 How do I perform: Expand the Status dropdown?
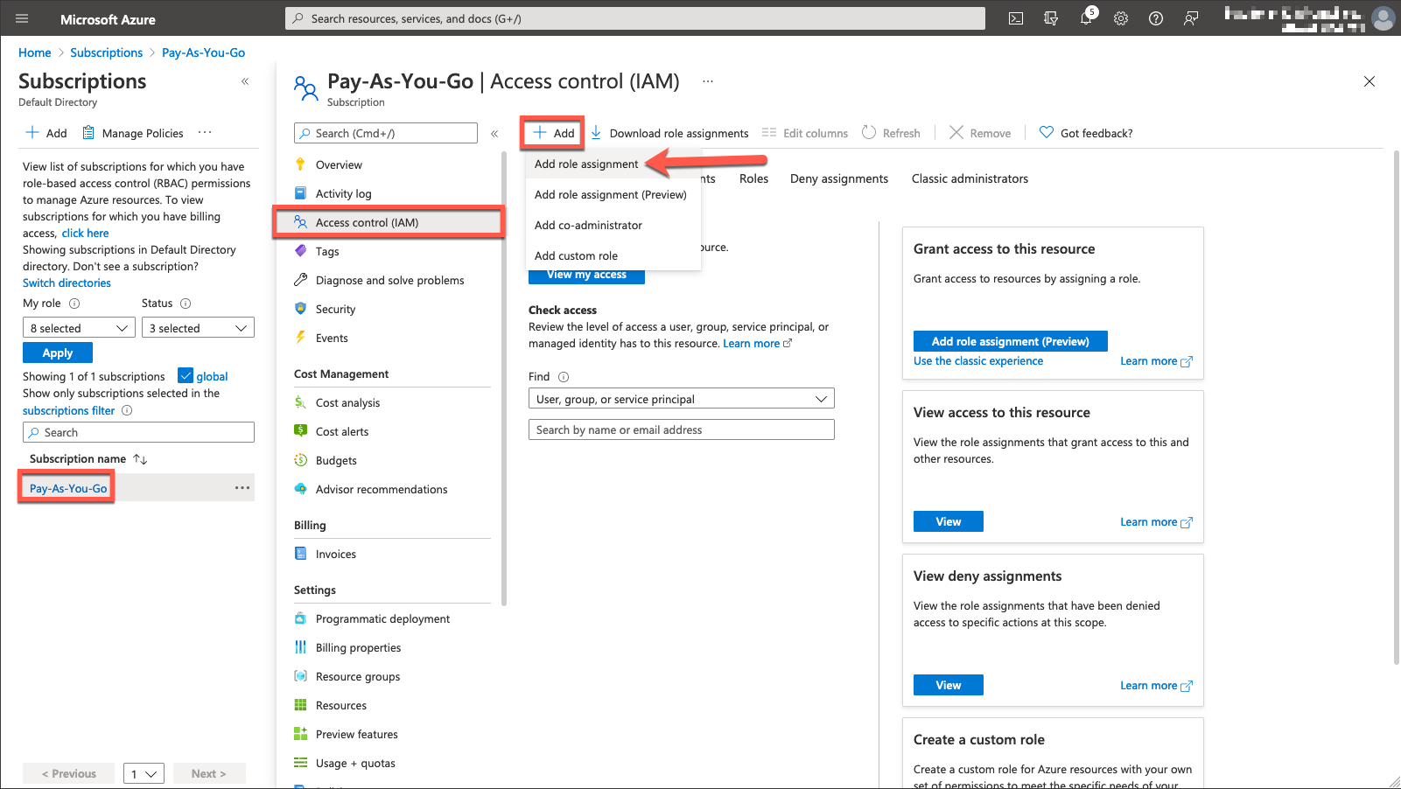[198, 328]
